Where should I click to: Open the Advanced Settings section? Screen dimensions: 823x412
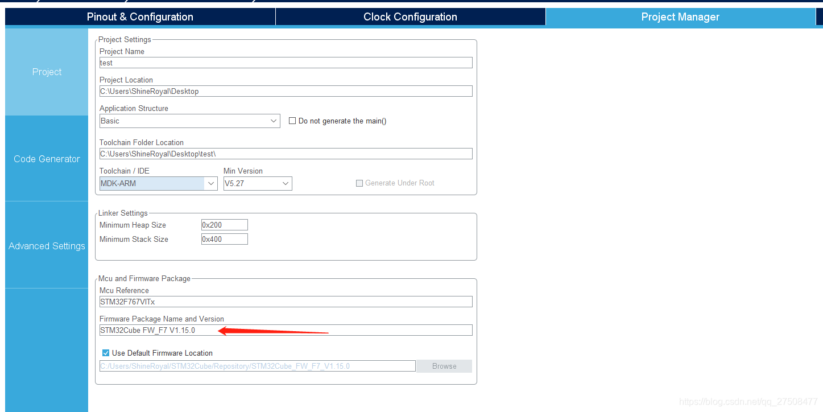[47, 246]
